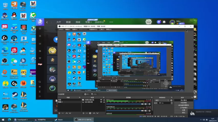Show hidden system tray icons

point(201,120)
